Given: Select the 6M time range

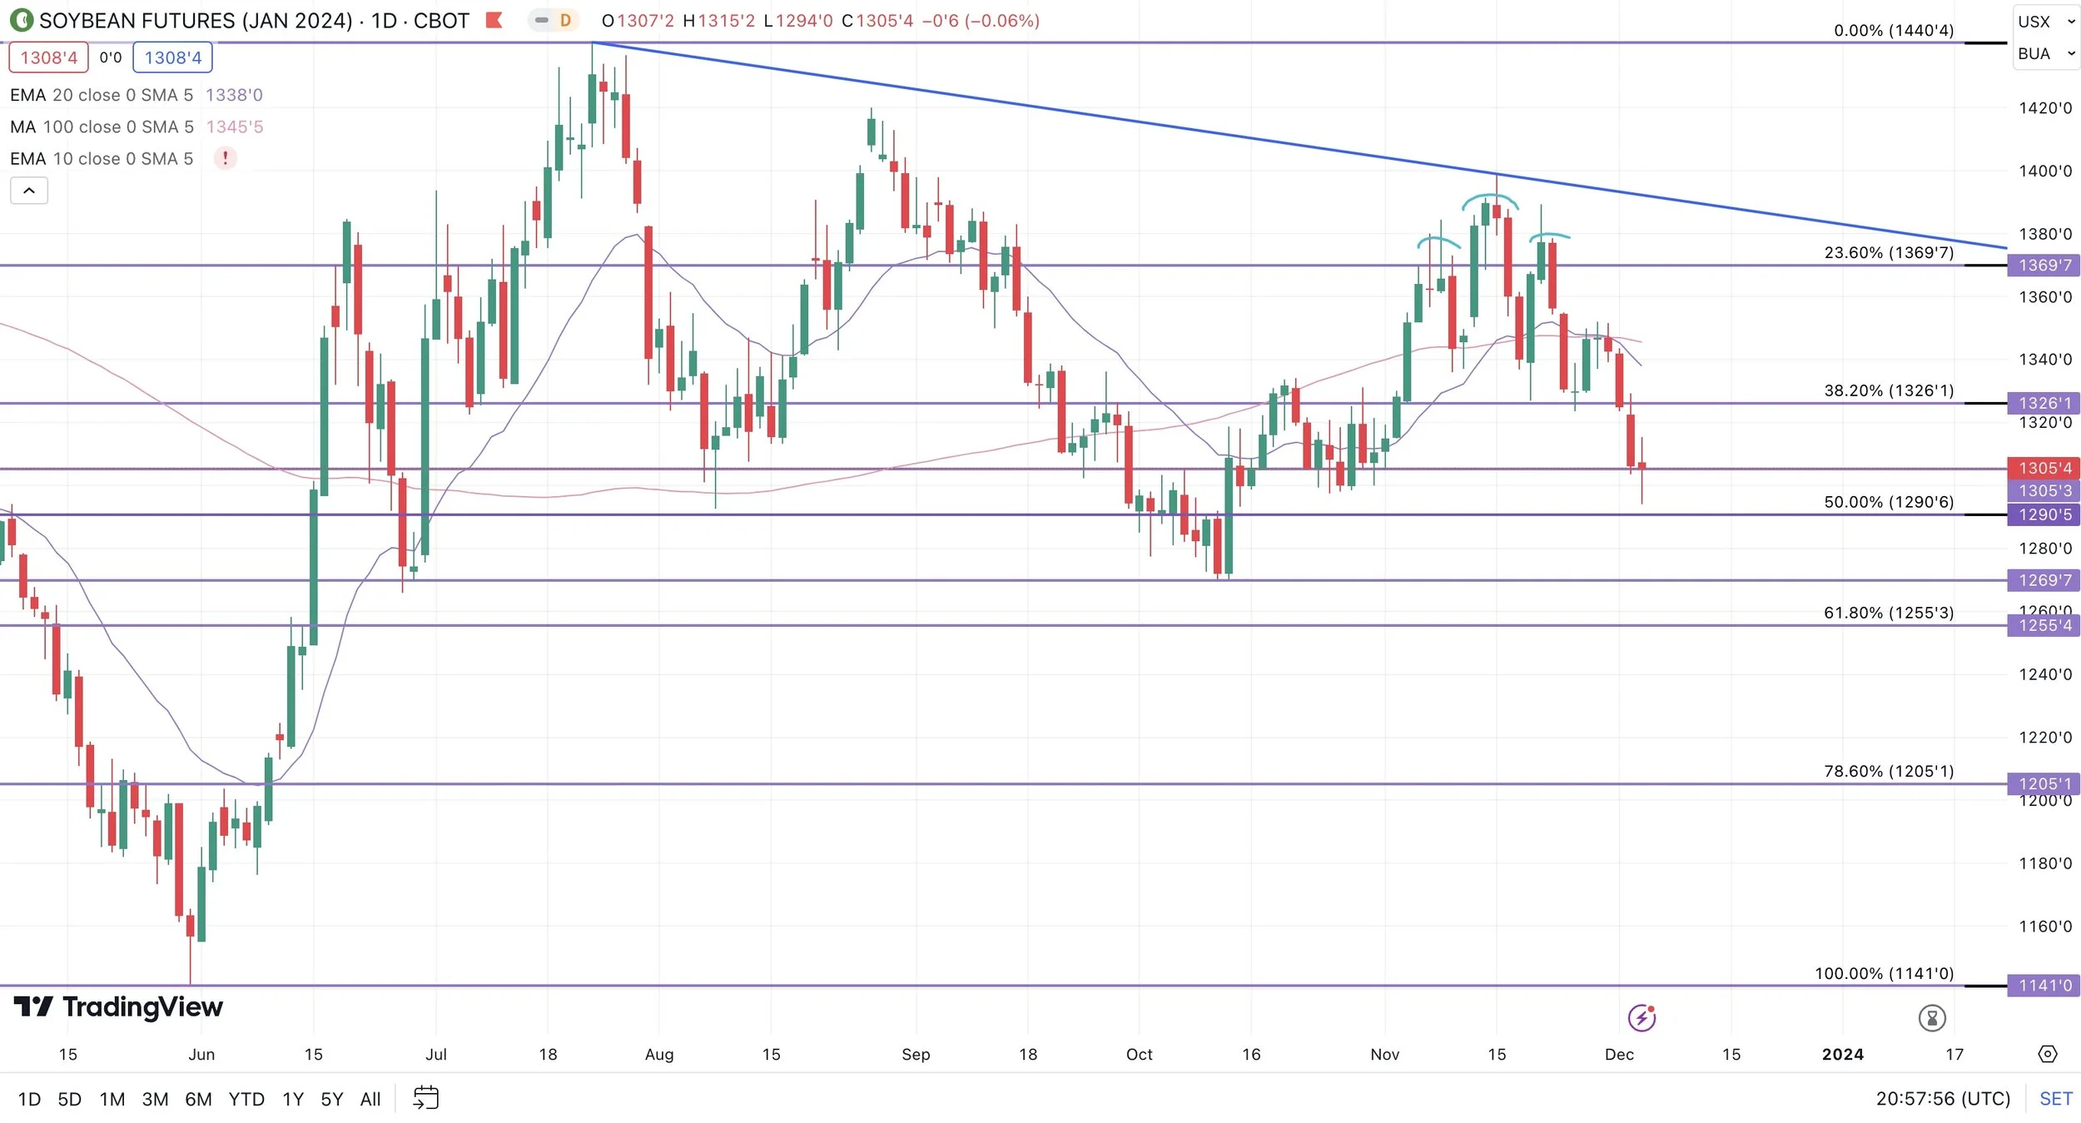Looking at the screenshot, I should pyautogui.click(x=198, y=1099).
